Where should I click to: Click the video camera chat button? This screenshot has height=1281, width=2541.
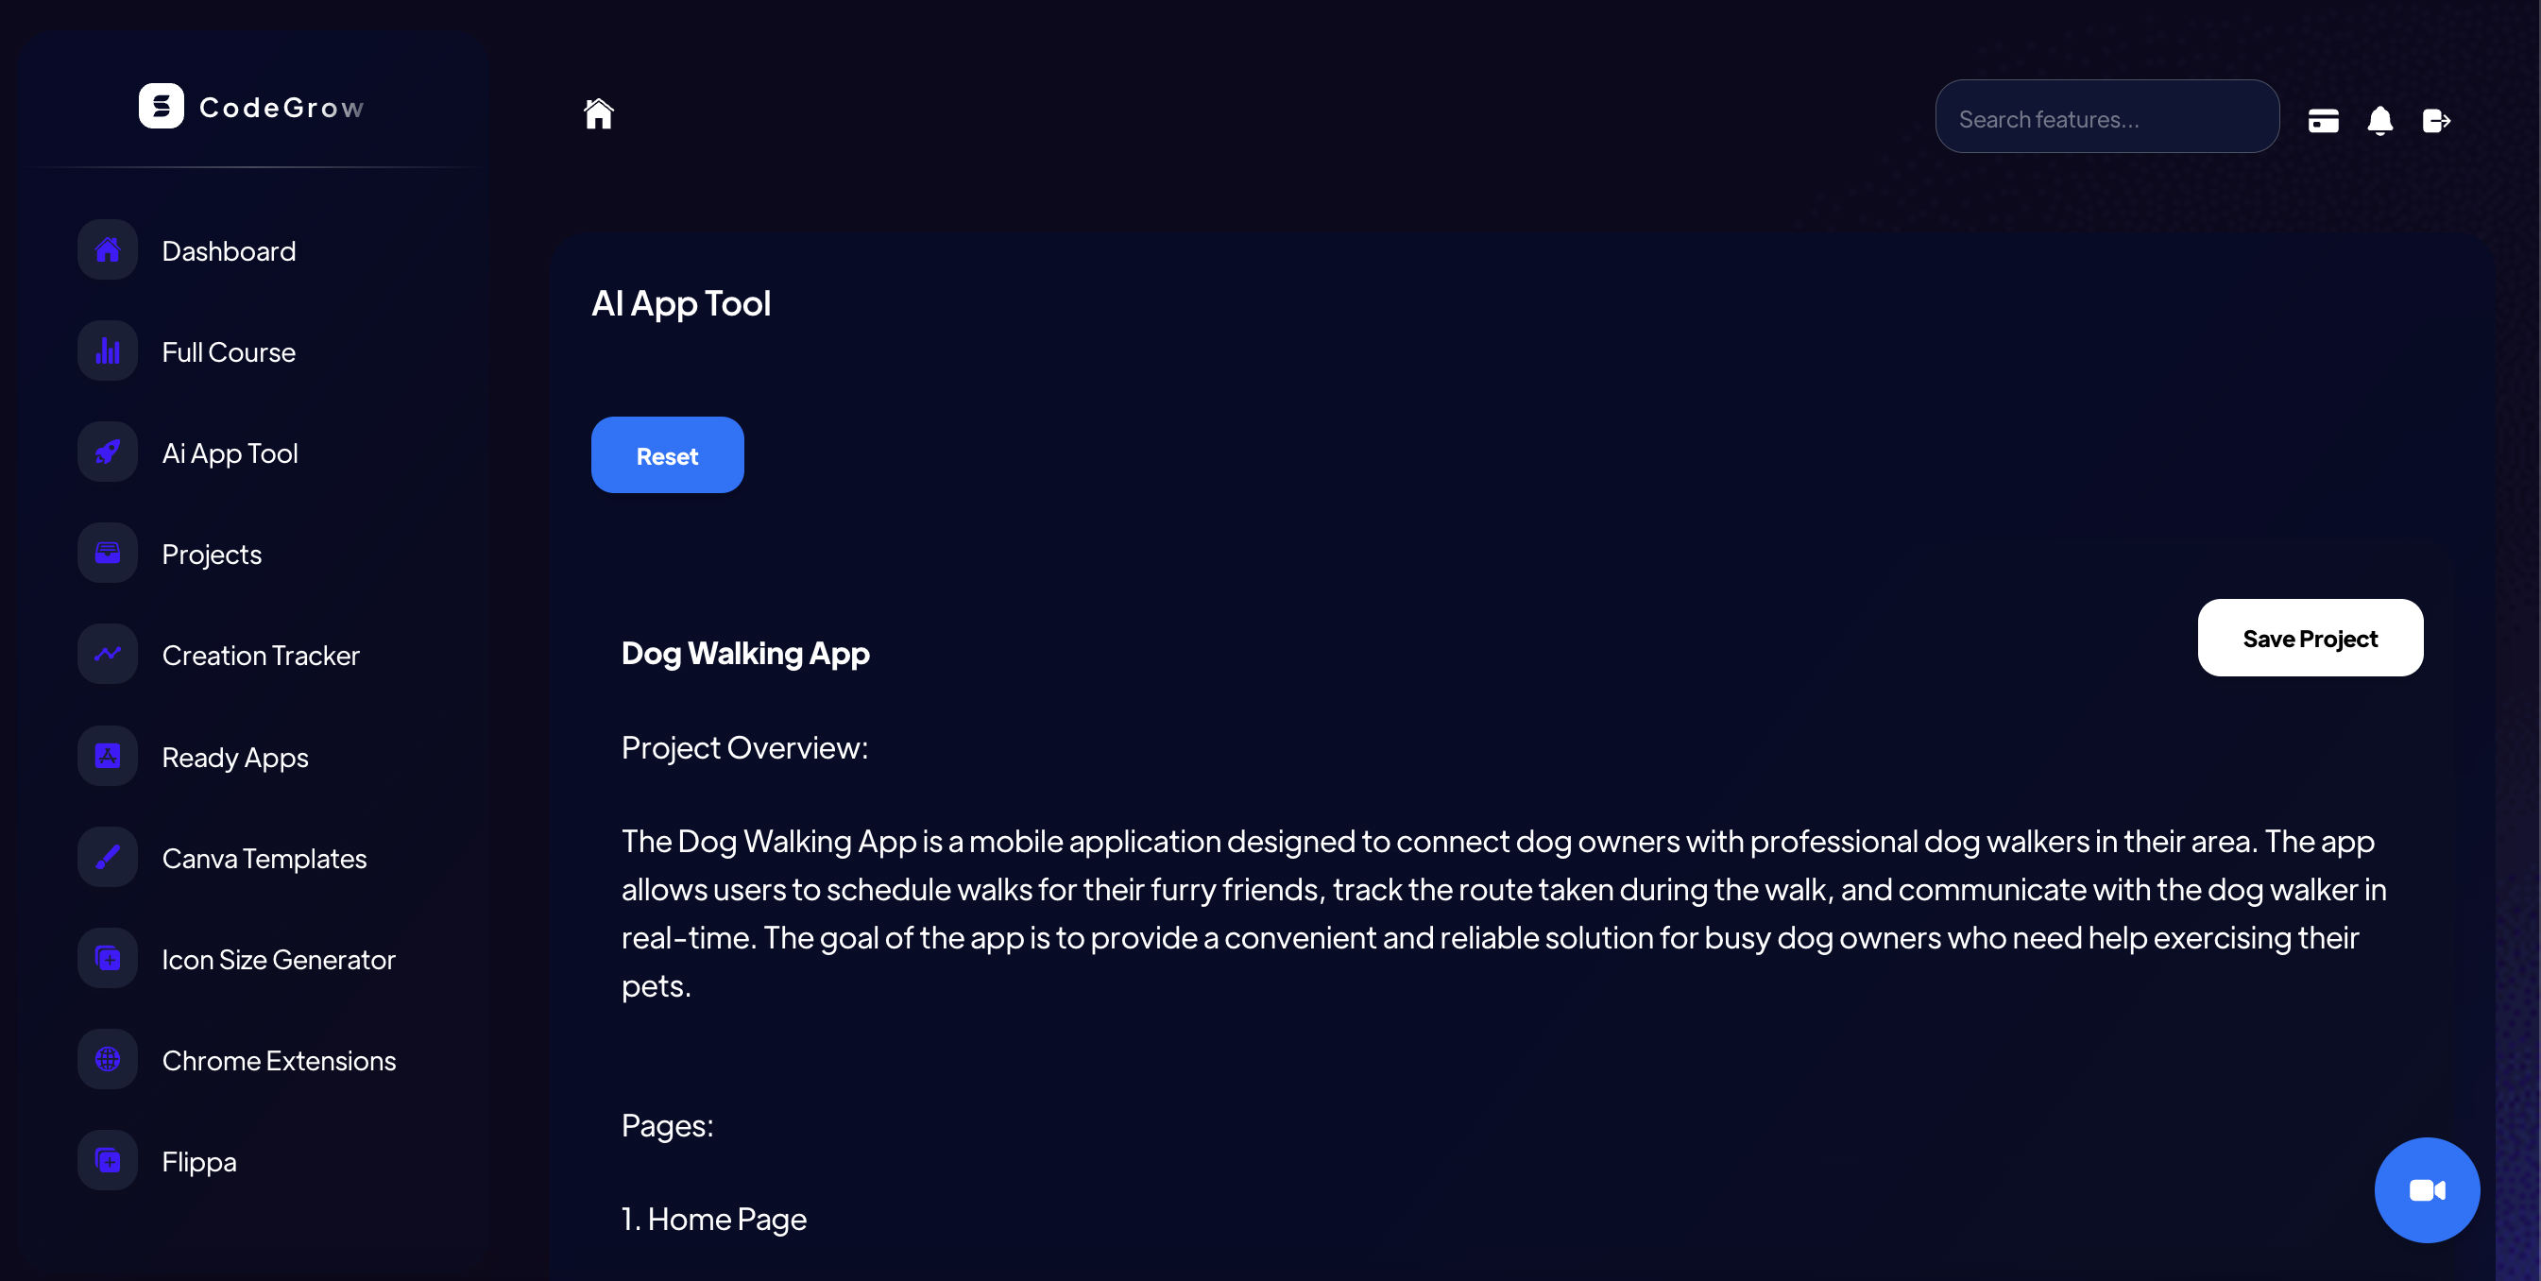[2426, 1189]
